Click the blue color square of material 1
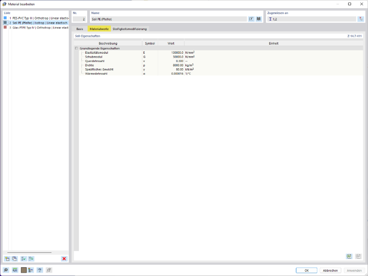 [5, 18]
